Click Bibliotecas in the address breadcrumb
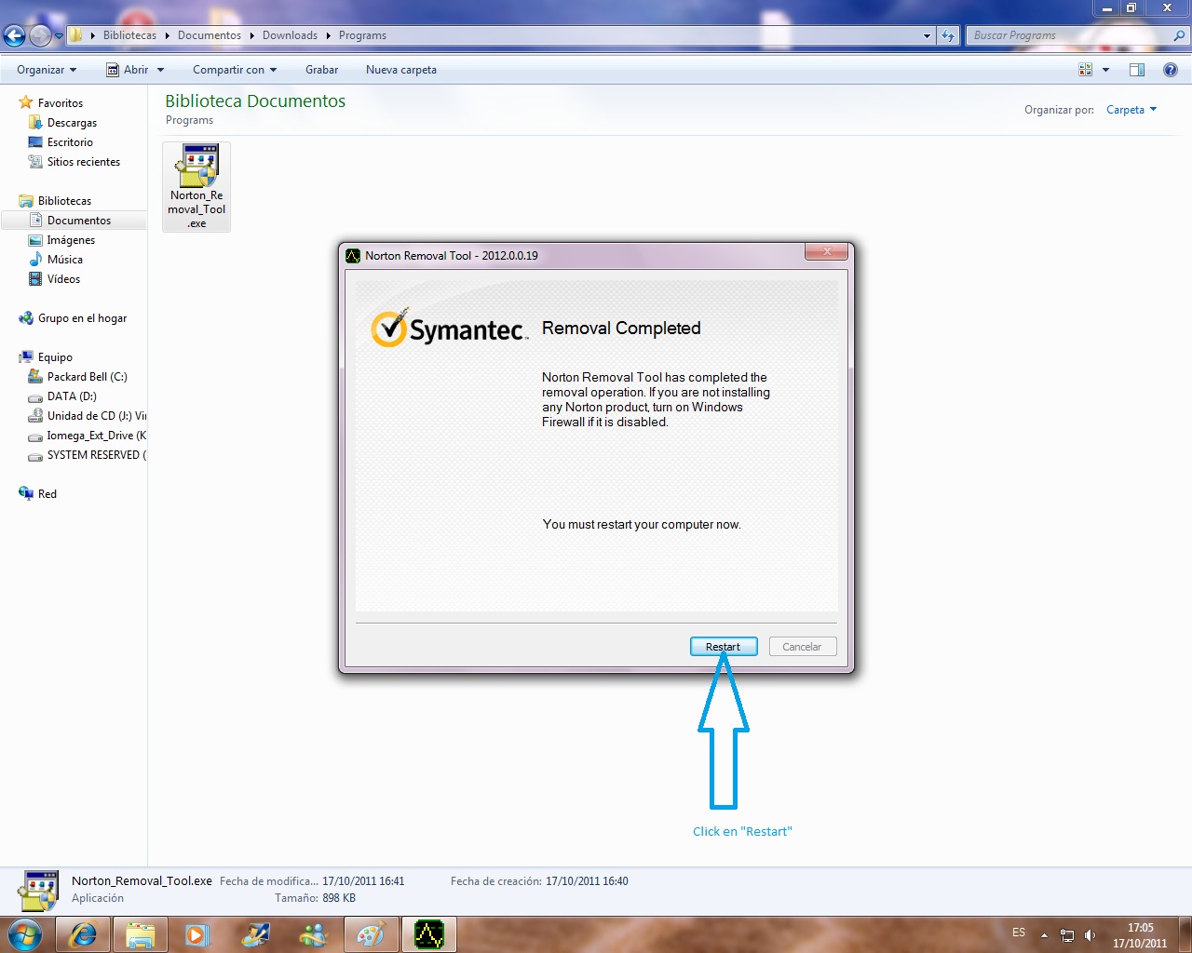1192x953 pixels. (129, 35)
